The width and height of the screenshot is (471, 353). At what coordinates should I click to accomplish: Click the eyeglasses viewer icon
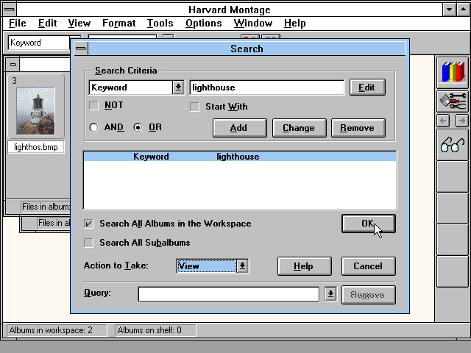[453, 145]
